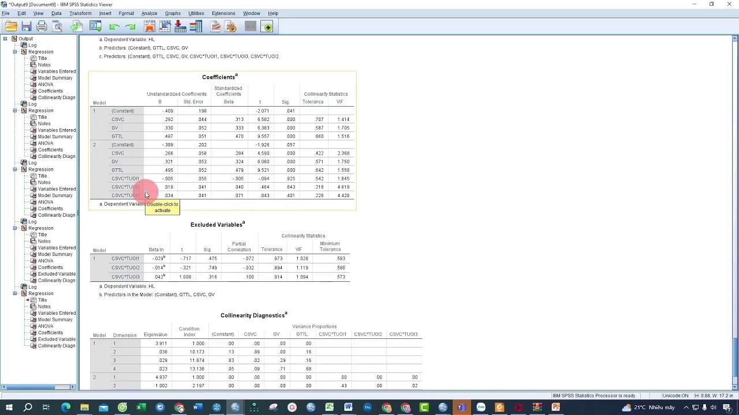Click the viewer scrollbar up arrow
Image resolution: width=739 pixels, height=415 pixels.
click(x=735, y=38)
